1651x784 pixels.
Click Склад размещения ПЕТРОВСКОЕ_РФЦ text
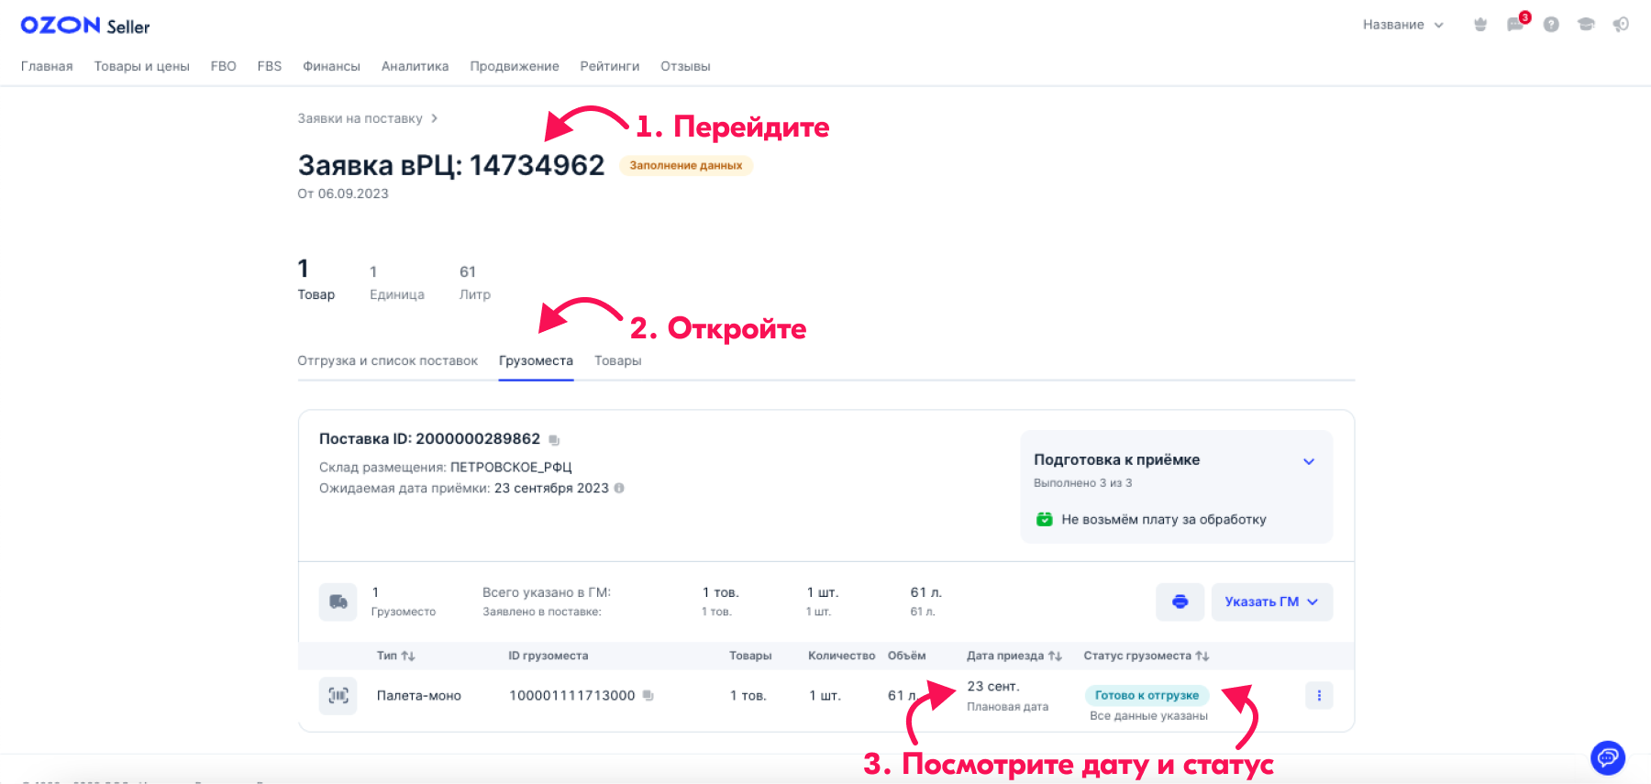click(x=445, y=467)
